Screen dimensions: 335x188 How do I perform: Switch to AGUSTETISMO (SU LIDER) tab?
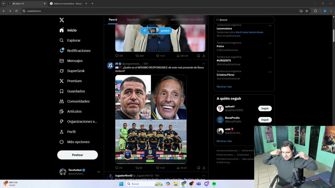click(x=187, y=20)
